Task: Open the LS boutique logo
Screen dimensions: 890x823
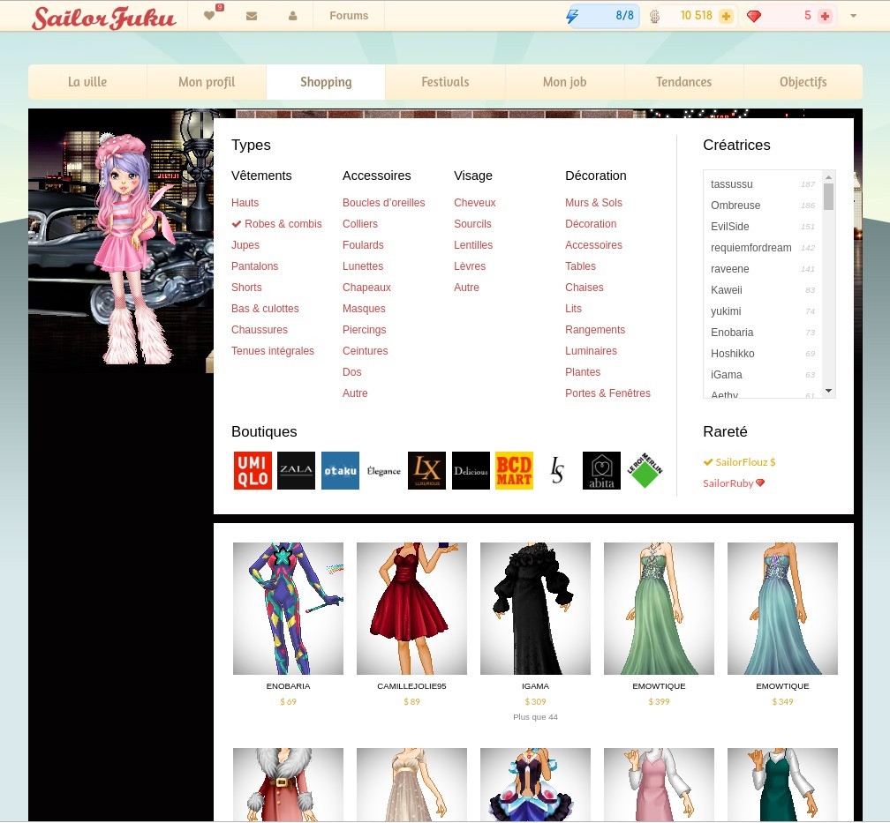Action: click(557, 470)
